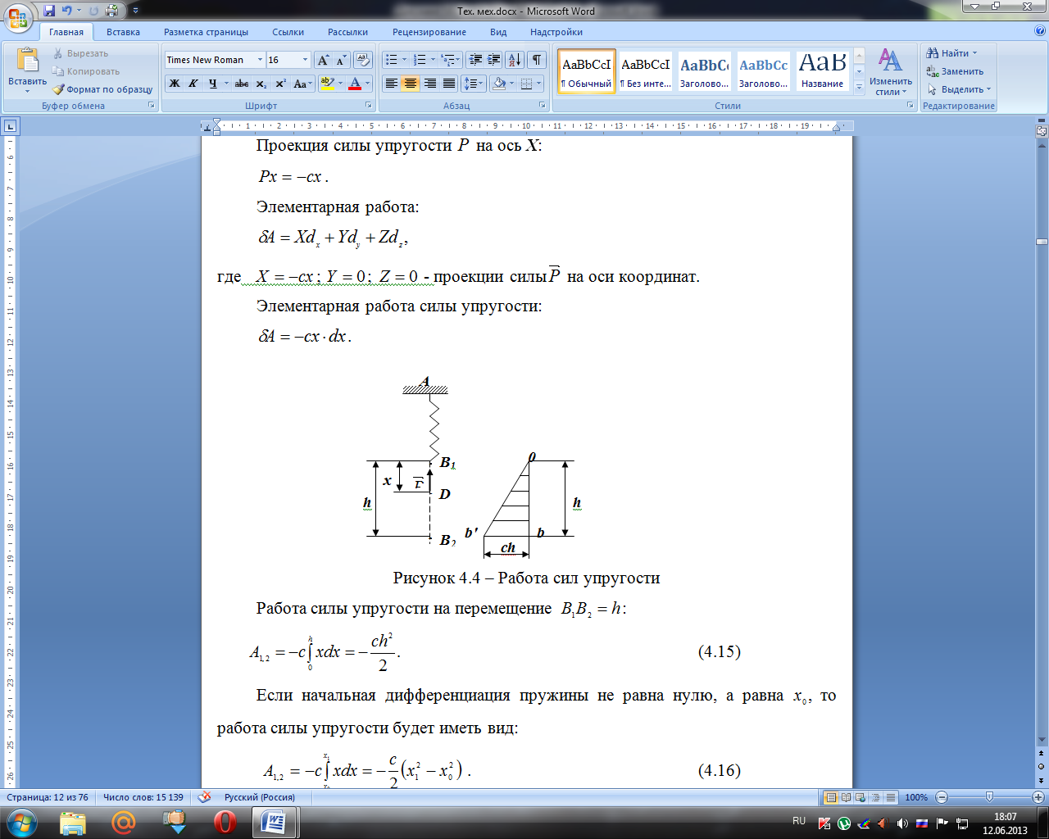1049x839 pixels.
Task: Click the numbered list icon
Action: pyautogui.click(x=420, y=60)
